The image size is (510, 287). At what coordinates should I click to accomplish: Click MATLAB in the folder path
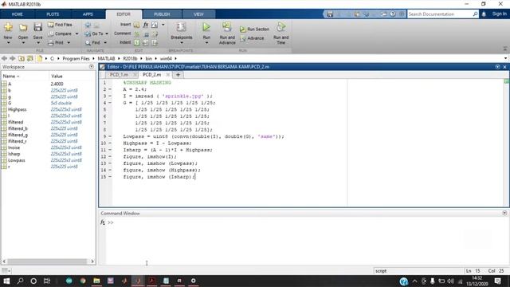click(x=106, y=58)
